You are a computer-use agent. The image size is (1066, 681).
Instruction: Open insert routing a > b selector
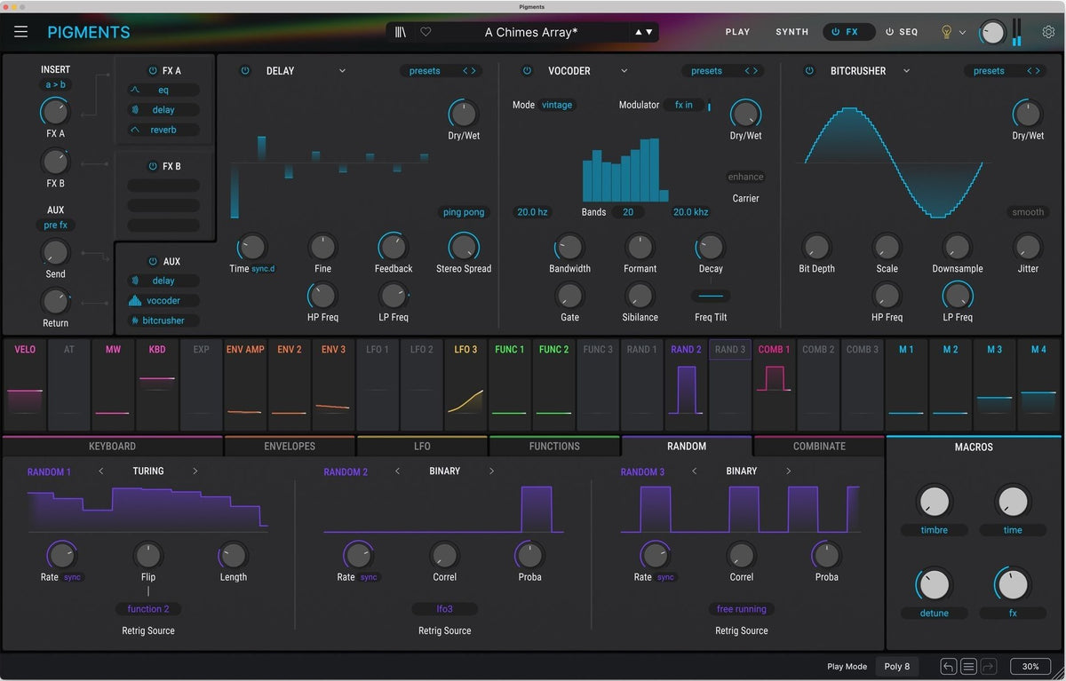[x=56, y=85]
